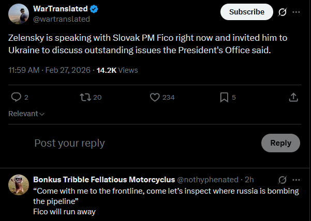Click the Grok icon on Bonkus reply
The image size is (311, 221).
[283, 180]
